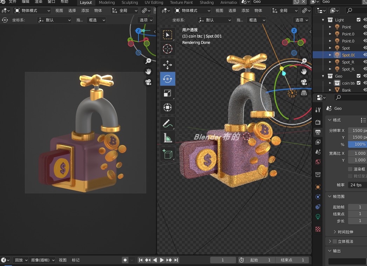Screen dimensions: 367x266
Task: Expand the 时间拉伸 subpanel
Action: click(x=335, y=232)
